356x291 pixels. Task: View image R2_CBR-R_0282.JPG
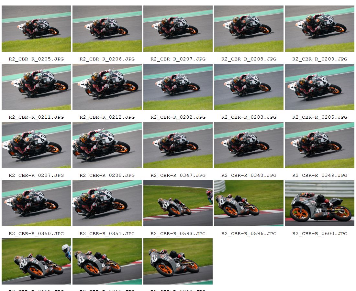(178, 87)
